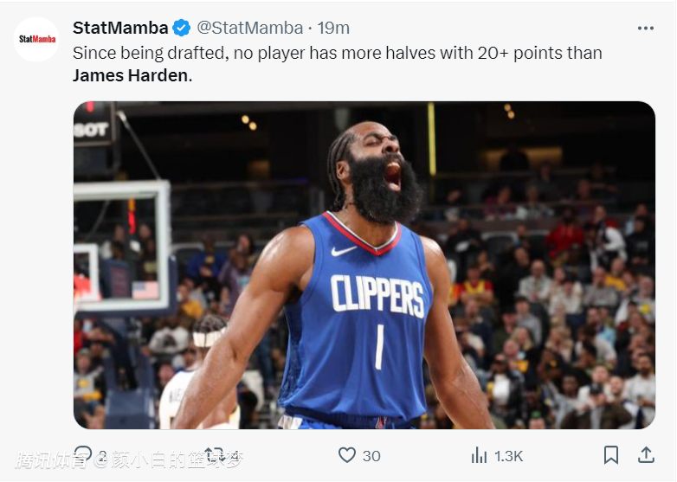677x482 pixels.
Task: Click the reply count number
Action: click(x=102, y=456)
